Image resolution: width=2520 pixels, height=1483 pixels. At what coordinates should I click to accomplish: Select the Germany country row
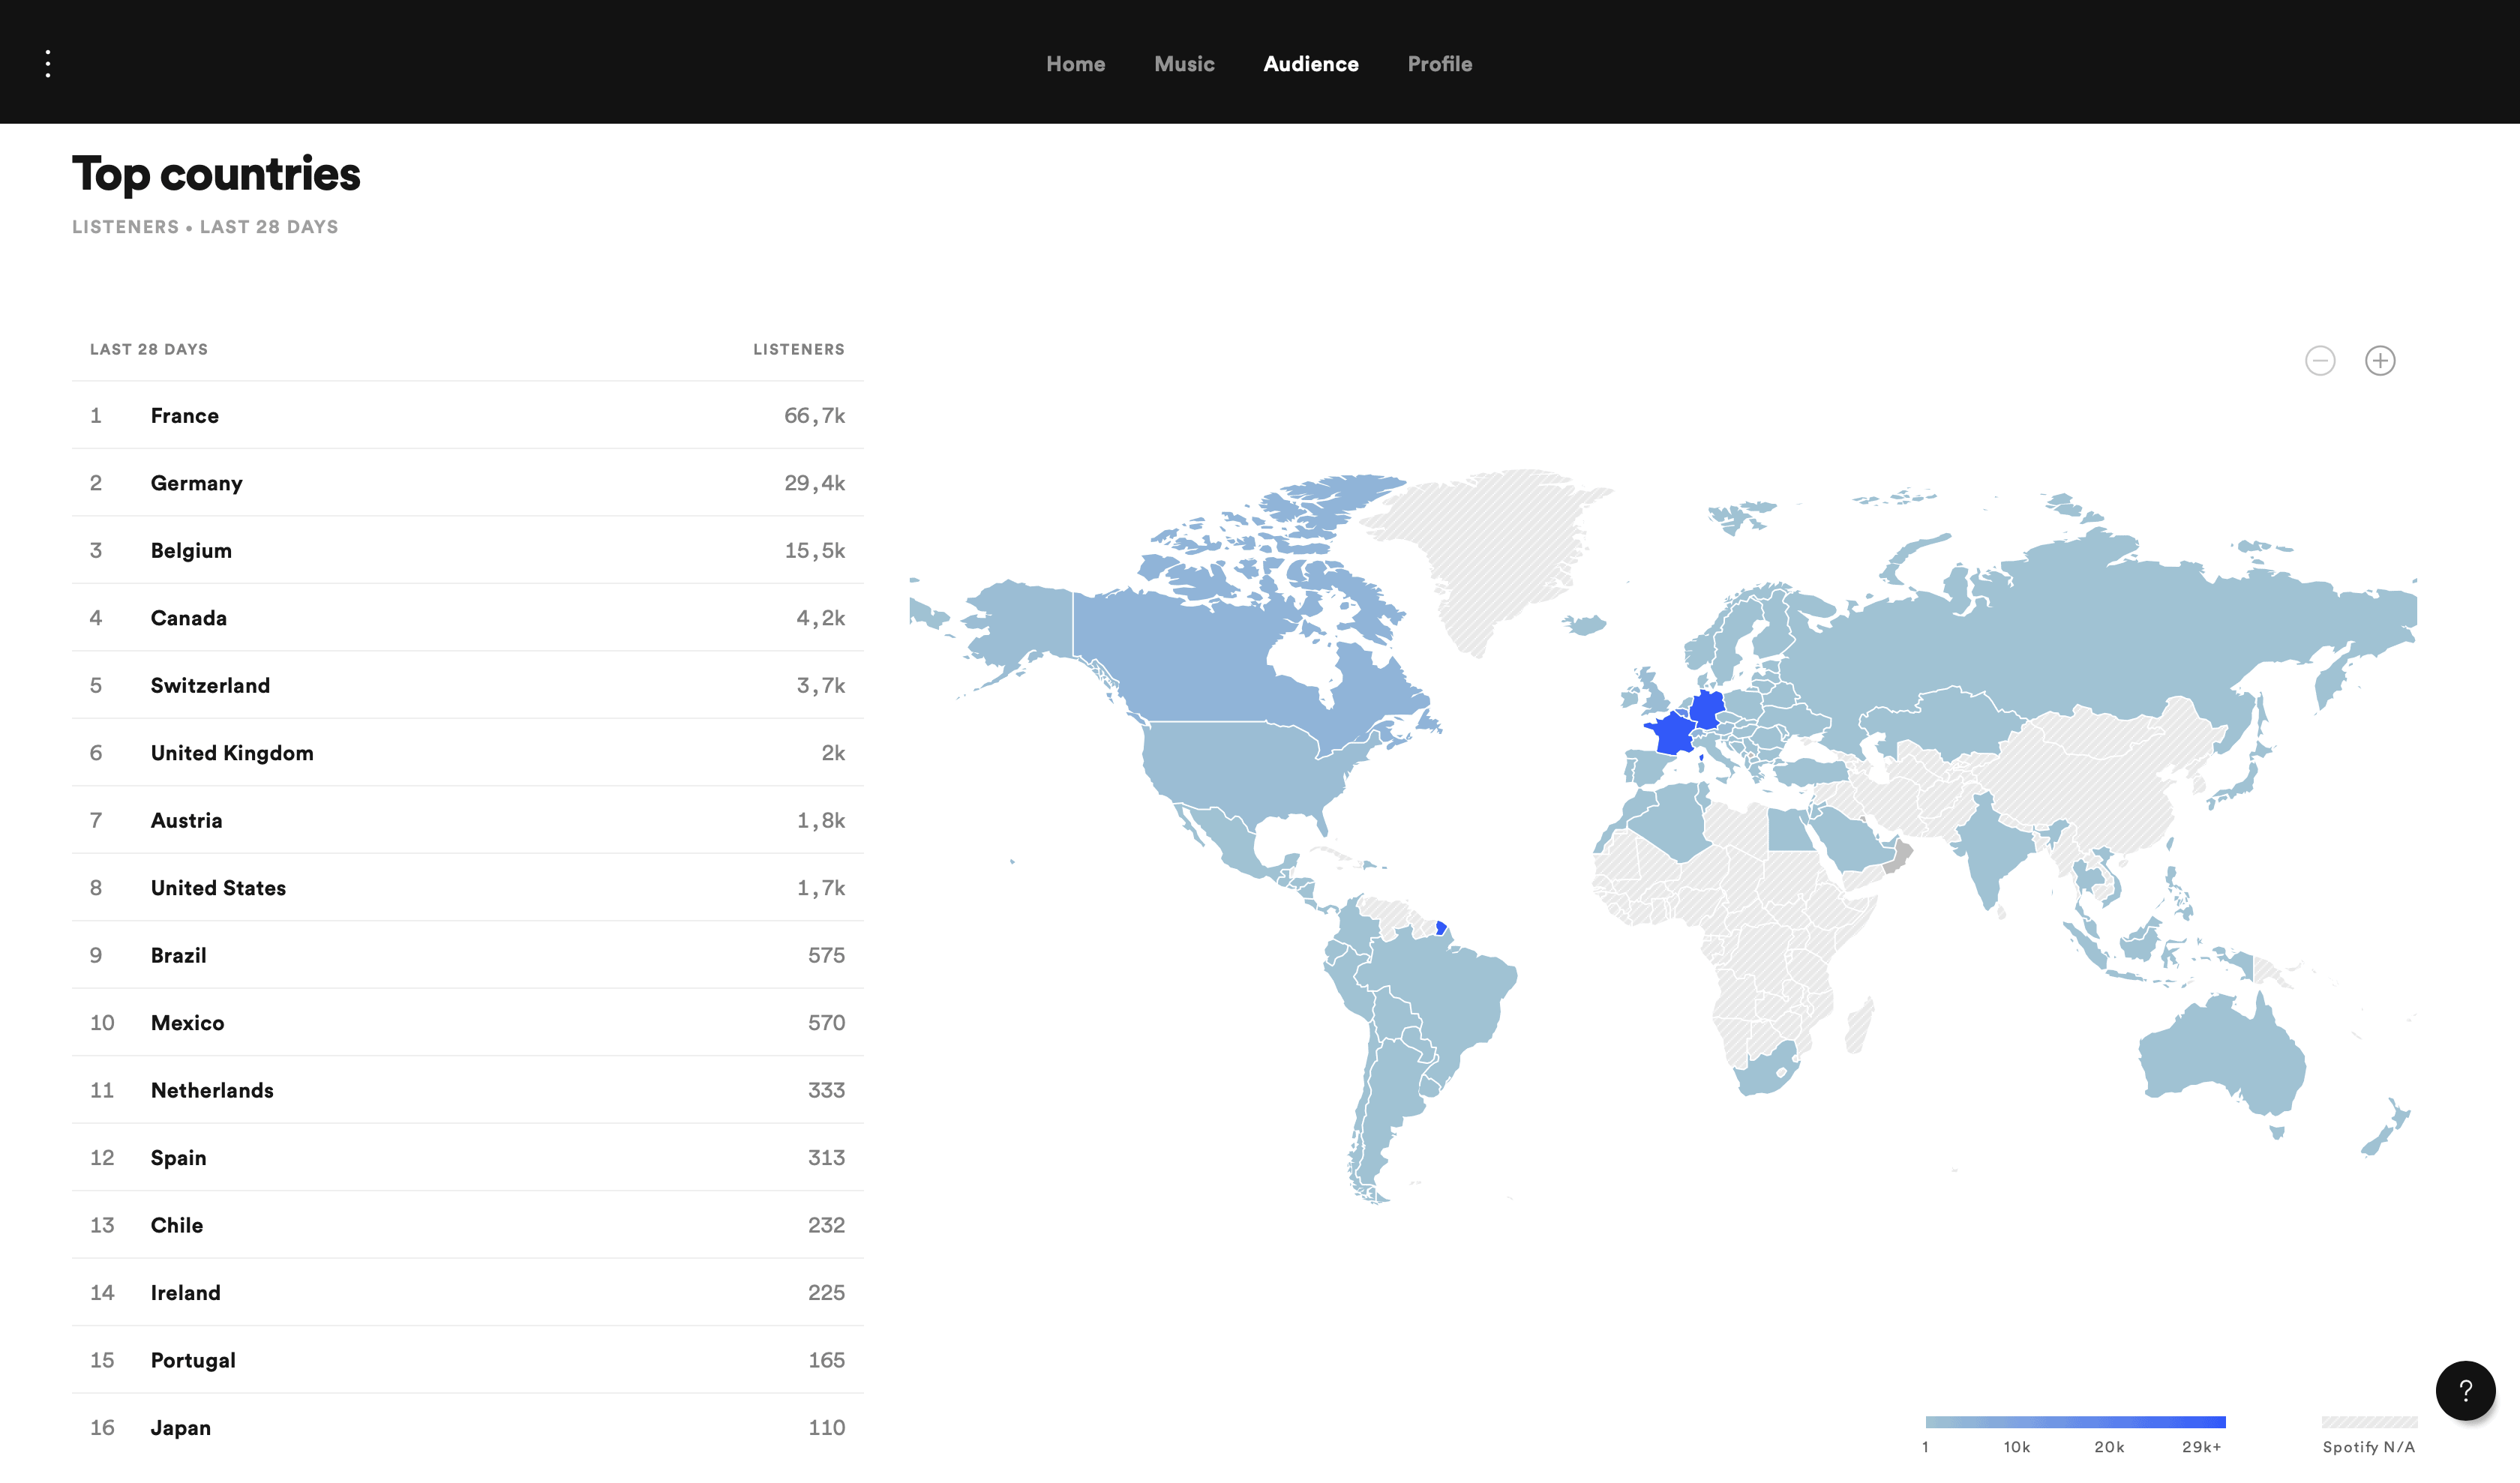(x=467, y=483)
